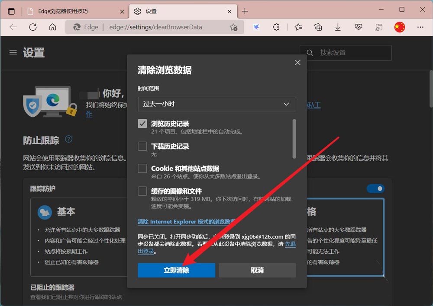The height and width of the screenshot is (306, 433).
Task: Open the browser profile avatar icon
Action: point(399,27)
